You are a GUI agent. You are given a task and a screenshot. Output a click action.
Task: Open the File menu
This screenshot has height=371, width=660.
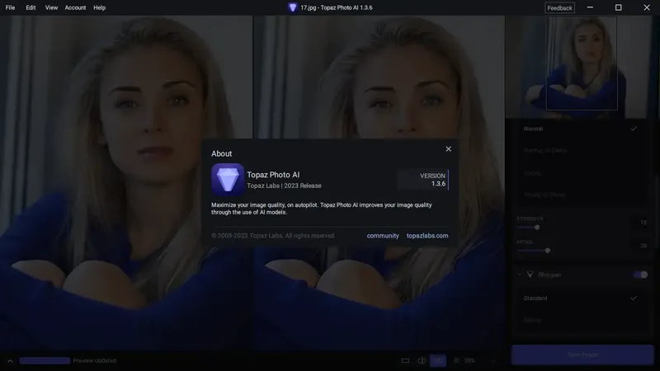[x=10, y=7]
